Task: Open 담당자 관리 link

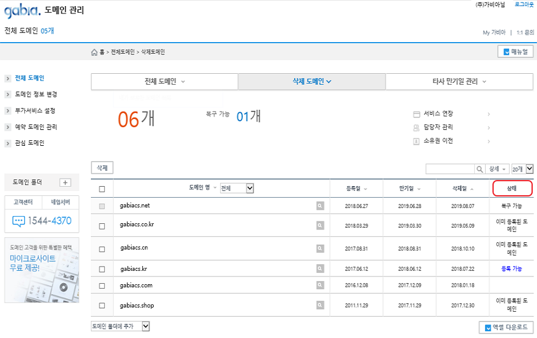Action: coord(438,128)
